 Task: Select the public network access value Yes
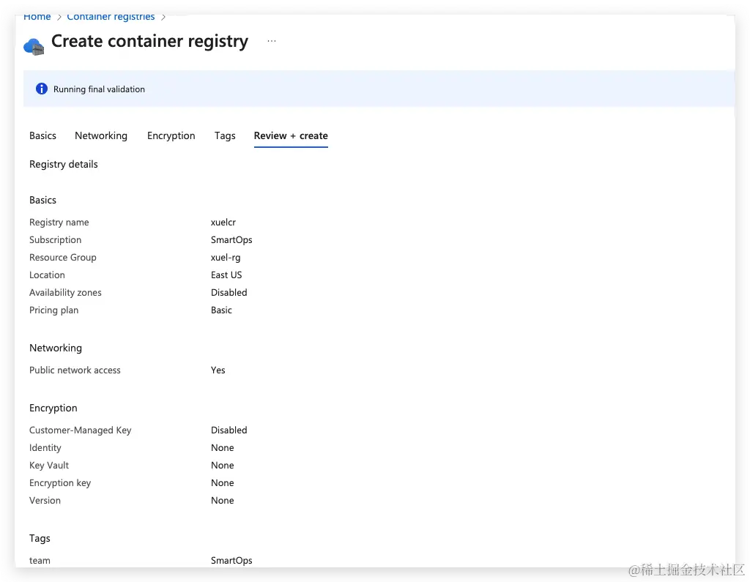pos(218,370)
